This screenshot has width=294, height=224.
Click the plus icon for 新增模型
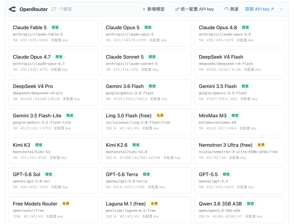[x=144, y=9]
